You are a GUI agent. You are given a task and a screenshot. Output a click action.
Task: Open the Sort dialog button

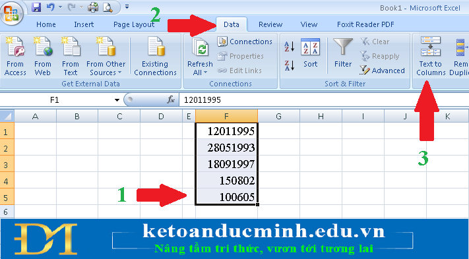pos(311,53)
